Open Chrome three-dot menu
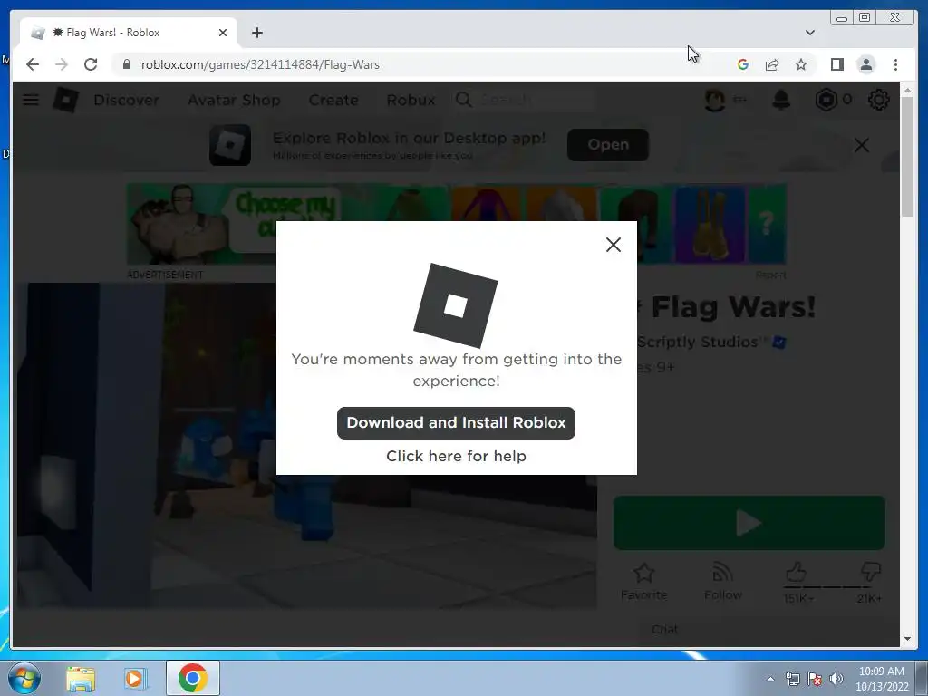The image size is (928, 696). (x=895, y=64)
